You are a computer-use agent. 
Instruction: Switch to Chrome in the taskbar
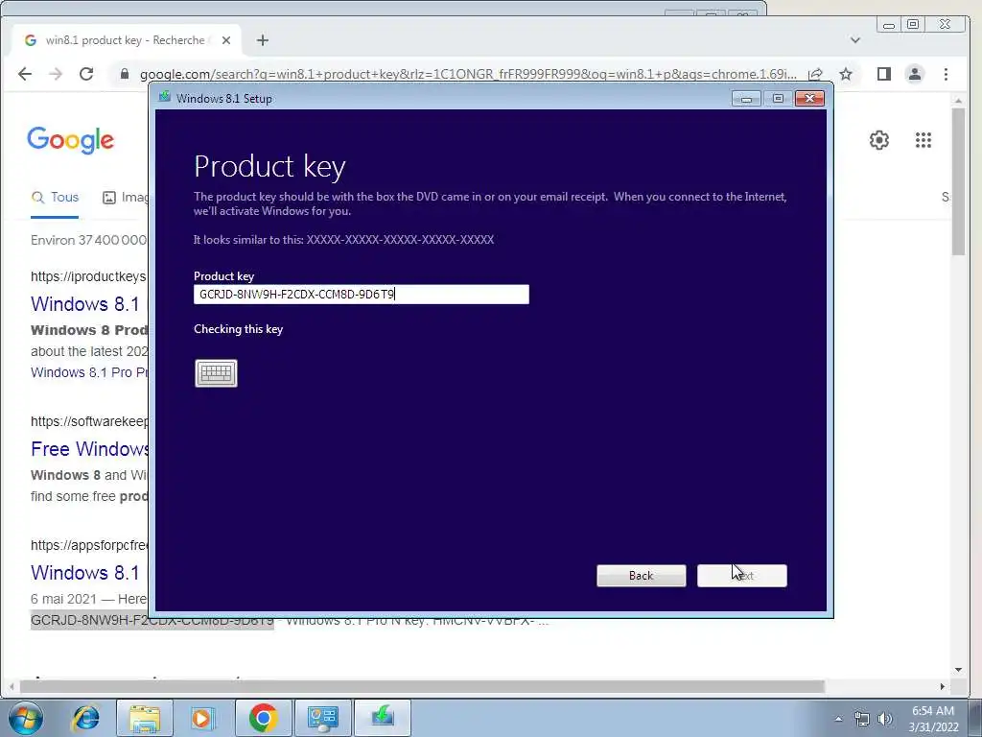tap(263, 718)
